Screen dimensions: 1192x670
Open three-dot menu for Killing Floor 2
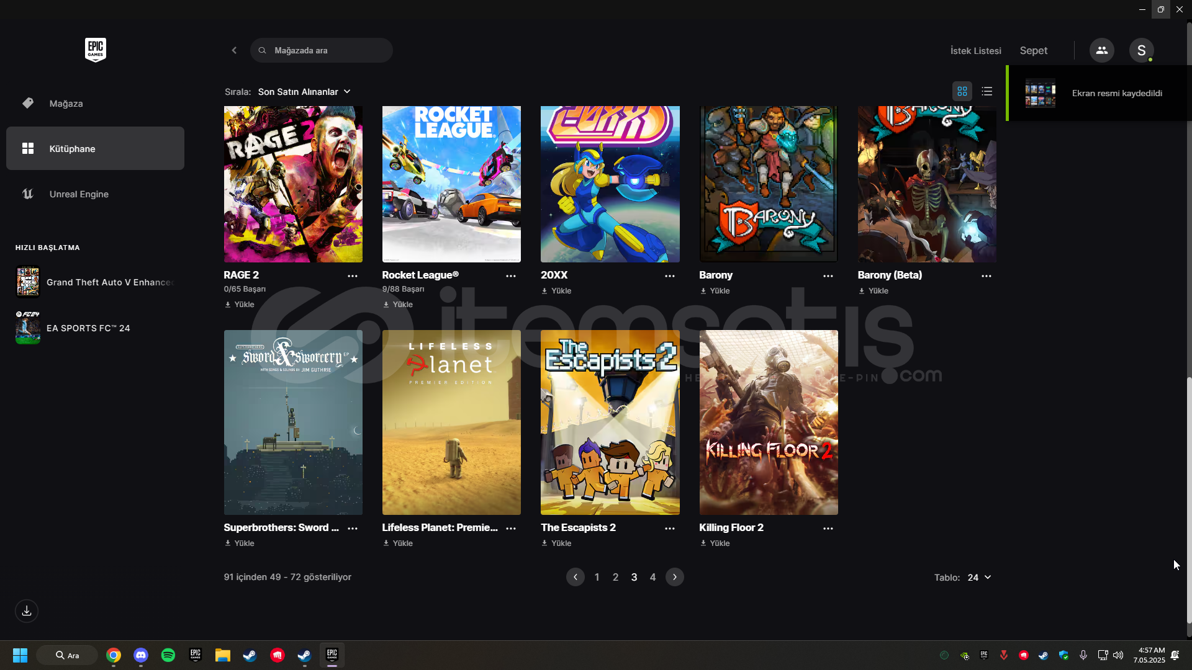click(828, 529)
